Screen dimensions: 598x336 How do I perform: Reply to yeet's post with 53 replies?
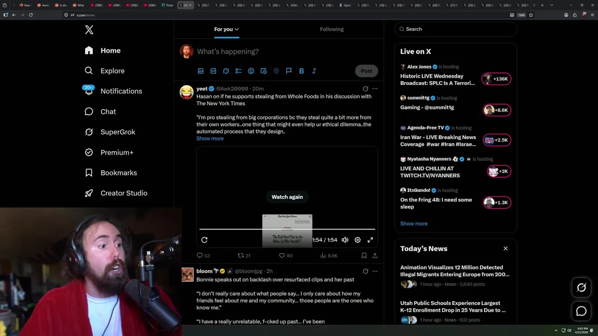203,256
